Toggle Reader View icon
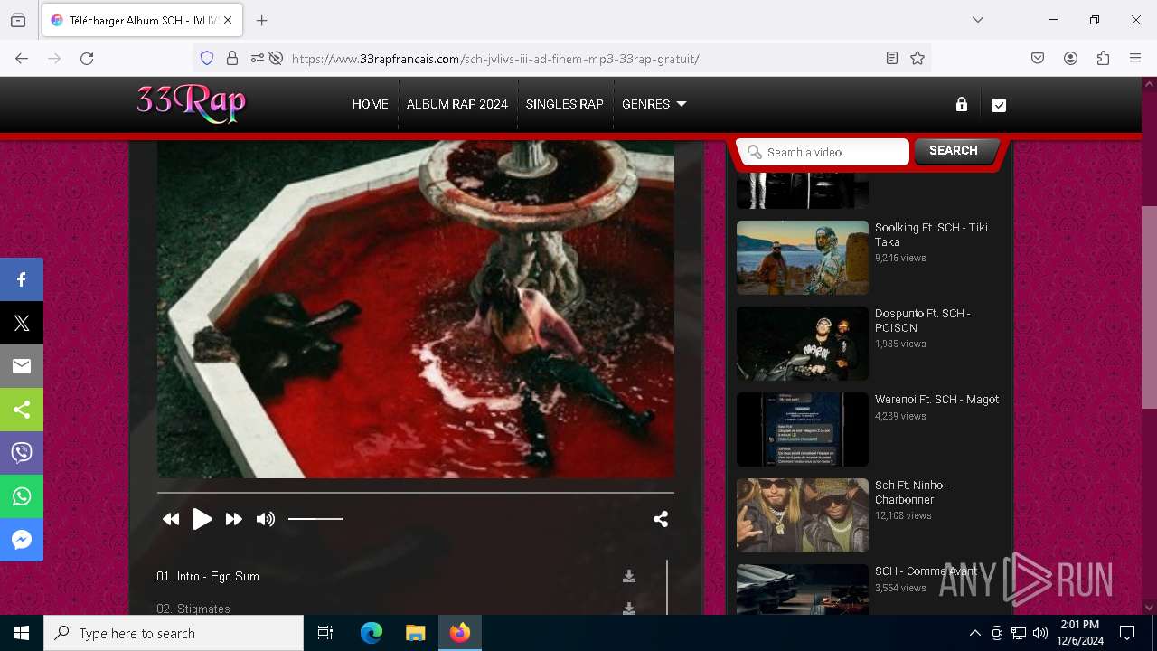1157x651 pixels. tap(892, 59)
